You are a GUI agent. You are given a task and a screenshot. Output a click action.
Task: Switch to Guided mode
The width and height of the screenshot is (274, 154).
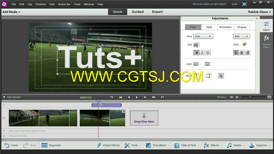(138, 12)
